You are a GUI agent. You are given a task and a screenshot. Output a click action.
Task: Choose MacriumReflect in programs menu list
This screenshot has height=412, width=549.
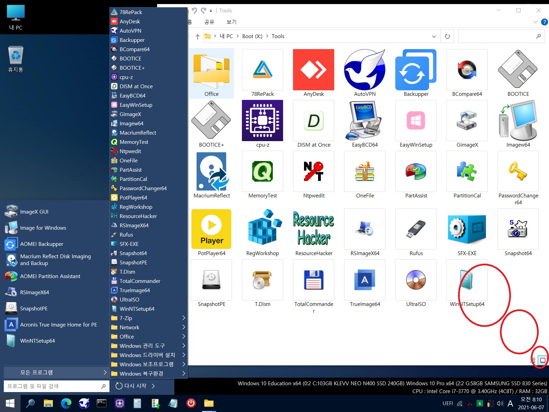pos(148,133)
